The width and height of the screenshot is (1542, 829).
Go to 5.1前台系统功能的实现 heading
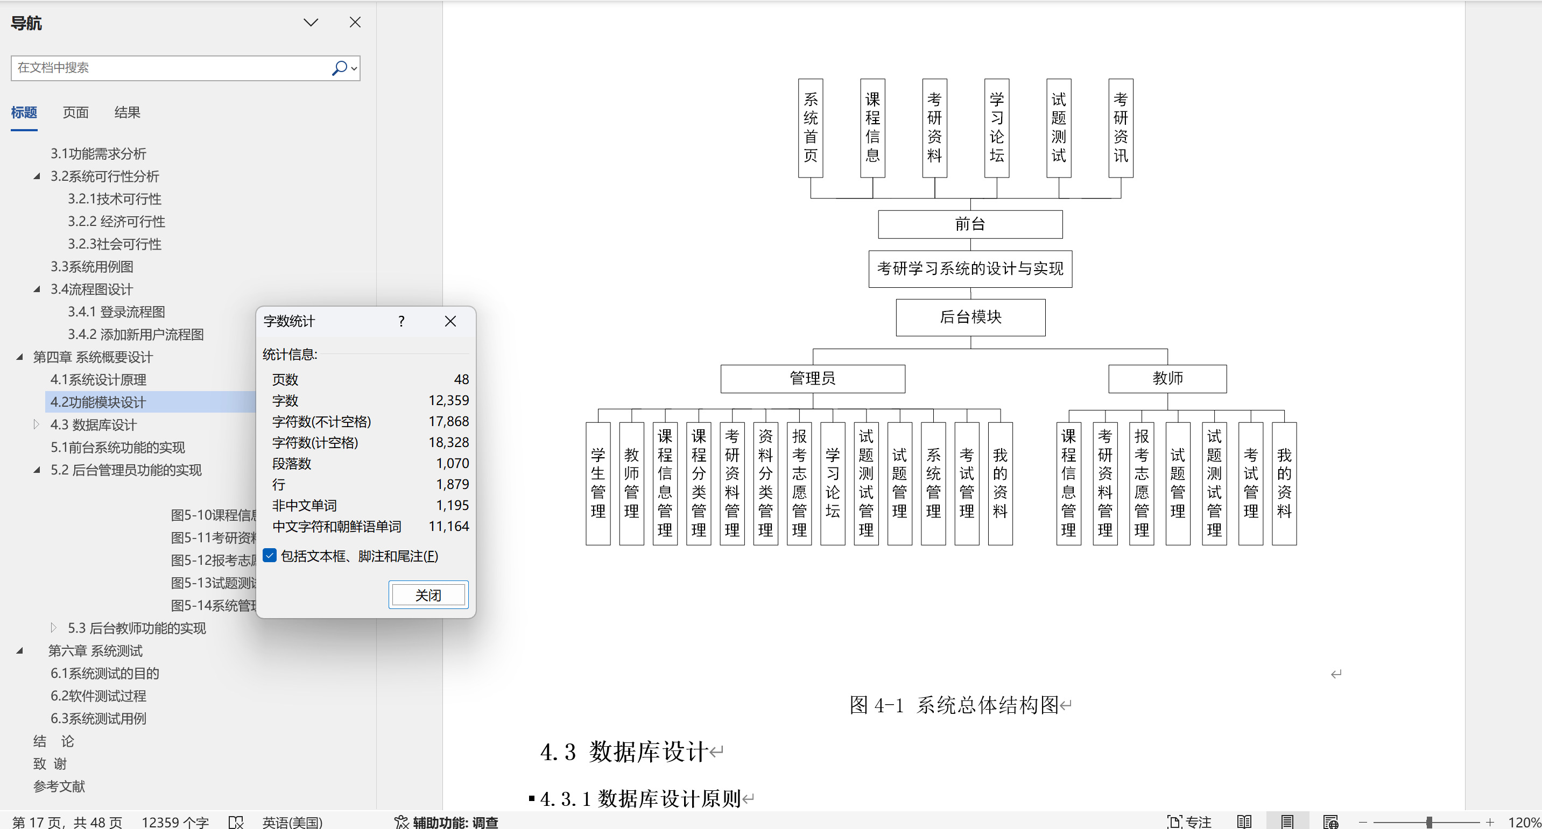point(117,448)
